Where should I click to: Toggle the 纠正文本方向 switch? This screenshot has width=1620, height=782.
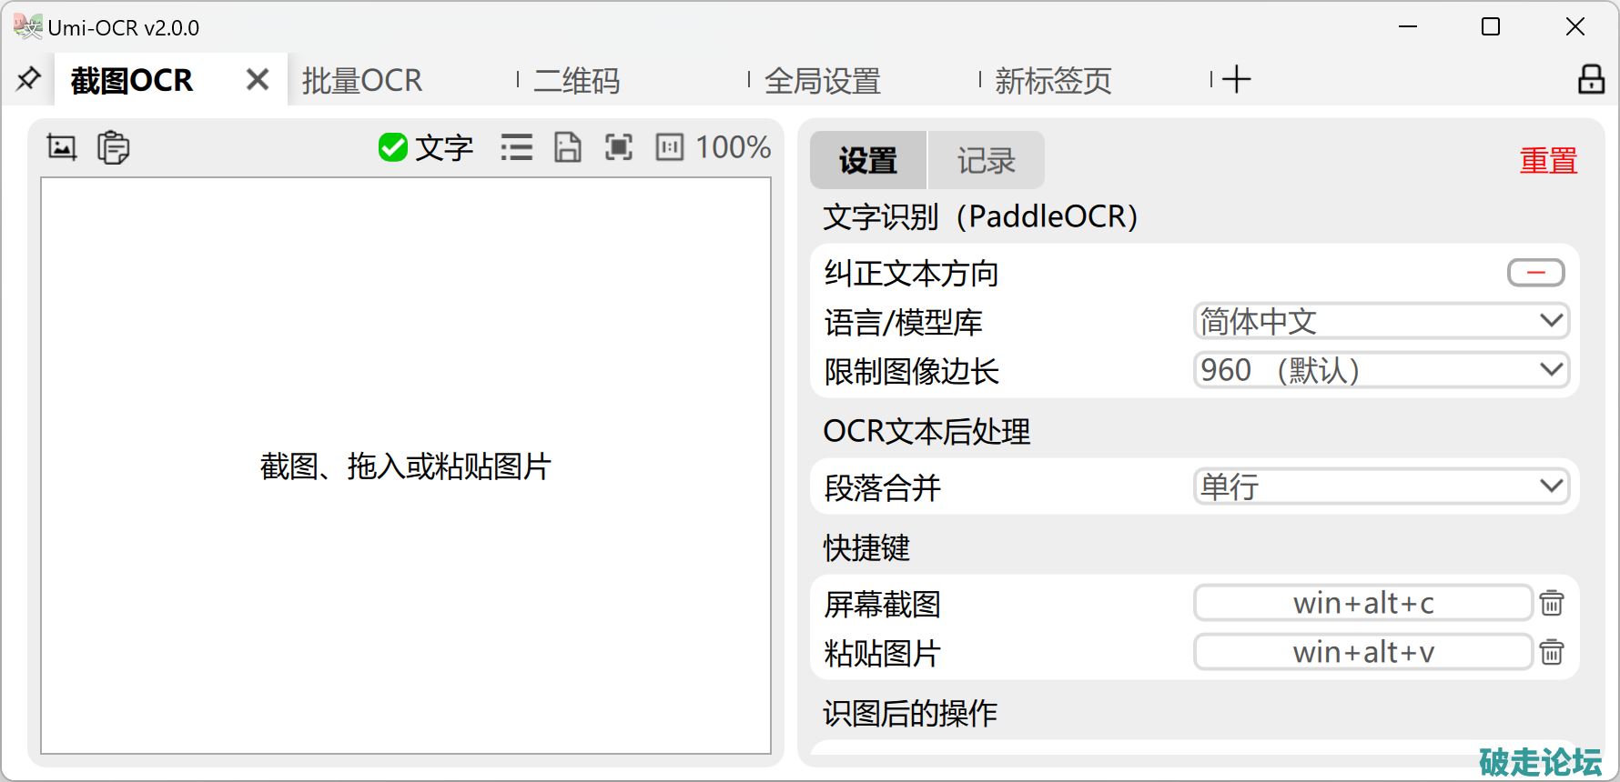1535,273
